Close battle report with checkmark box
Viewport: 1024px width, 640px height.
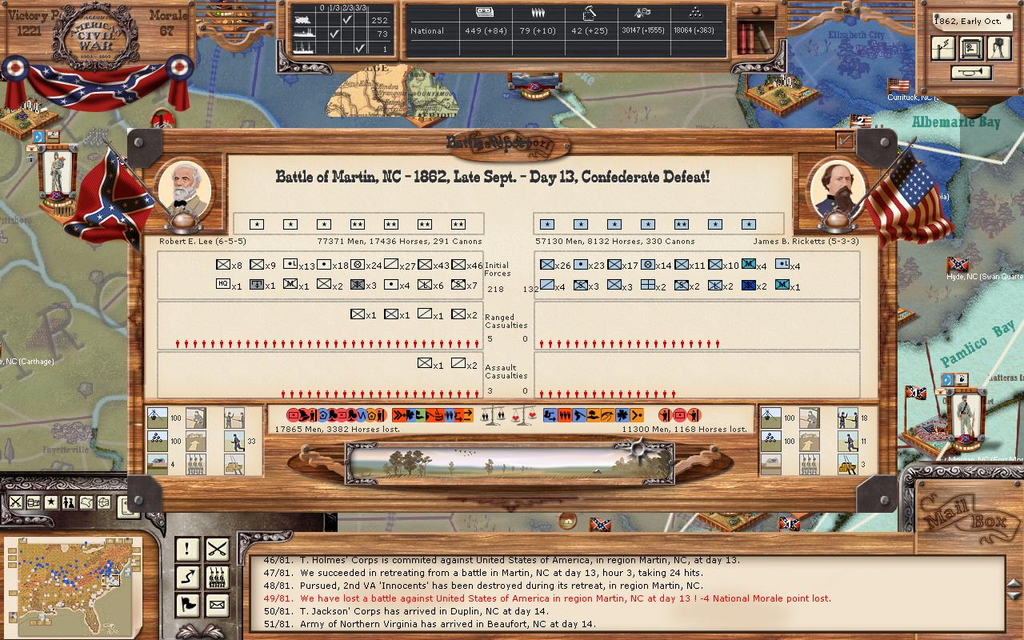tap(844, 140)
